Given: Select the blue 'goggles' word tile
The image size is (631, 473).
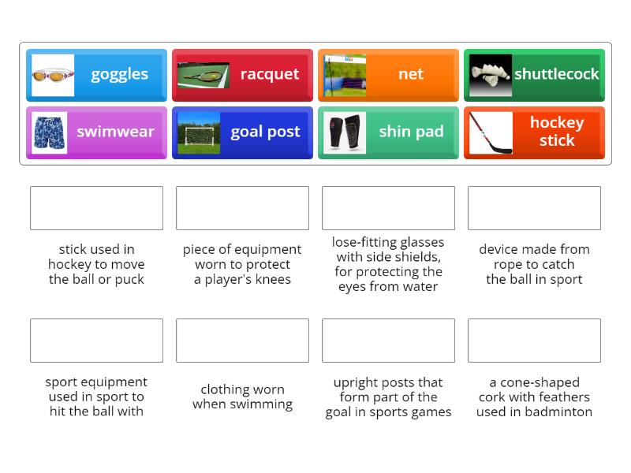Looking at the screenshot, I should point(119,74).
